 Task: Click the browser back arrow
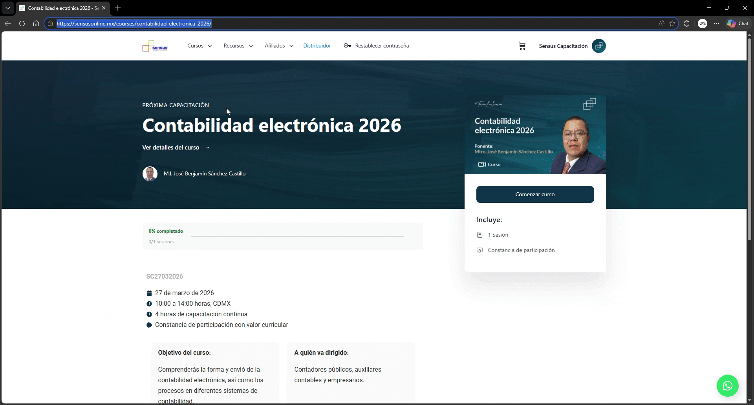tap(8, 24)
